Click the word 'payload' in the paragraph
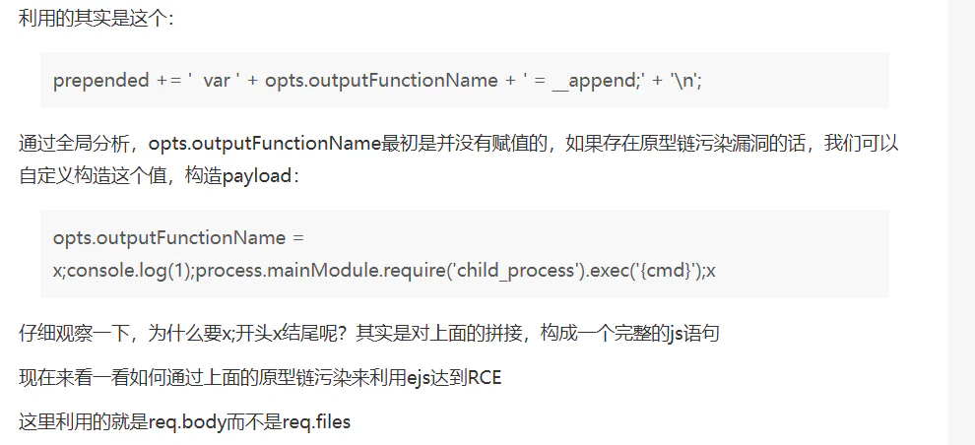The height and width of the screenshot is (445, 975). (x=257, y=176)
